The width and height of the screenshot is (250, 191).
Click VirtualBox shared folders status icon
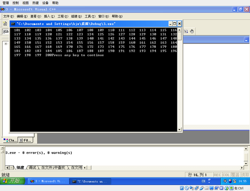pyautogui.click(x=206, y=188)
